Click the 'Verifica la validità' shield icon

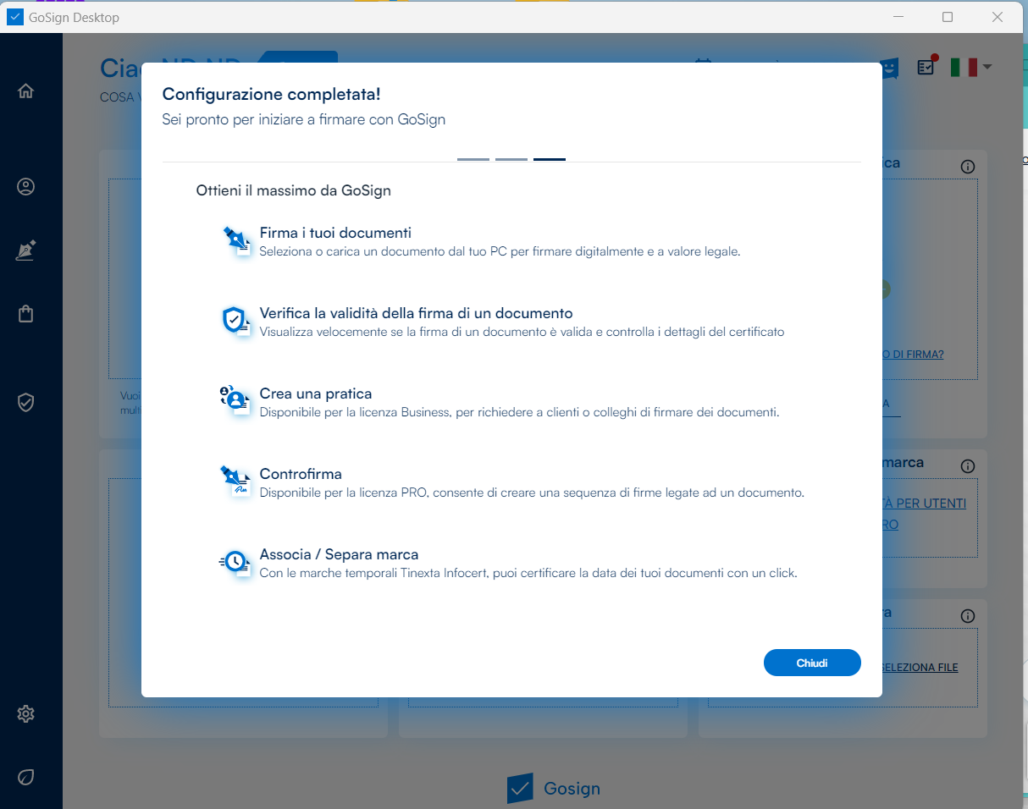[236, 322]
